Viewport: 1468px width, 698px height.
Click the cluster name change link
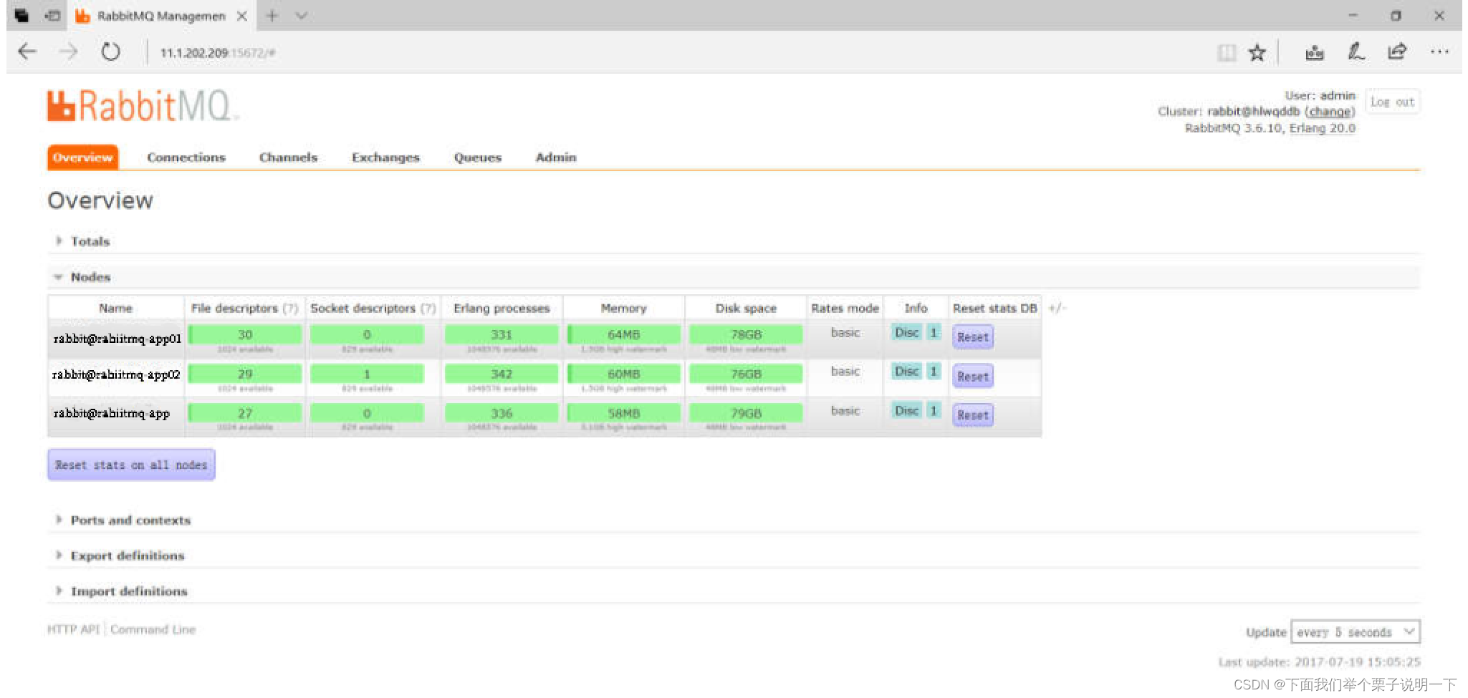1330,112
